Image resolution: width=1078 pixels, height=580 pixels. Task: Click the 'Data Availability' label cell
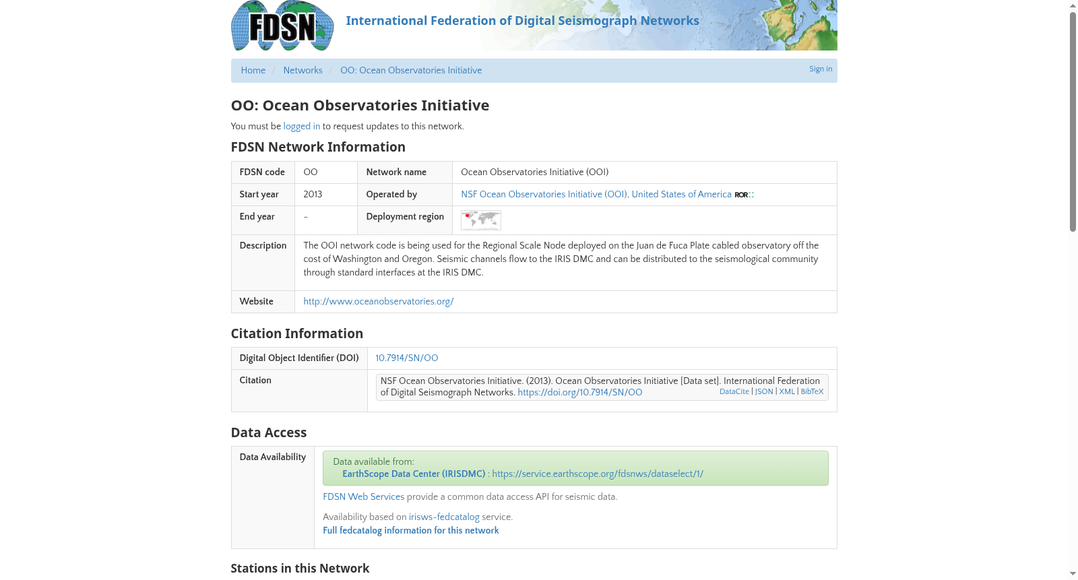click(273, 498)
